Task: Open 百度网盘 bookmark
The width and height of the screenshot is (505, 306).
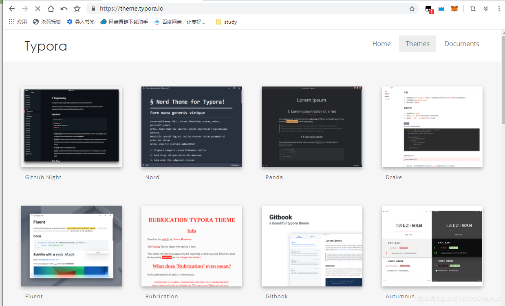Action: tap(180, 22)
